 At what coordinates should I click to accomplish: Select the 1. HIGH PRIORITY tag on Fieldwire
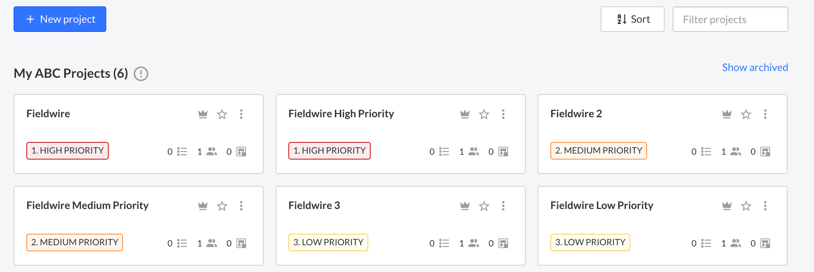click(x=67, y=151)
